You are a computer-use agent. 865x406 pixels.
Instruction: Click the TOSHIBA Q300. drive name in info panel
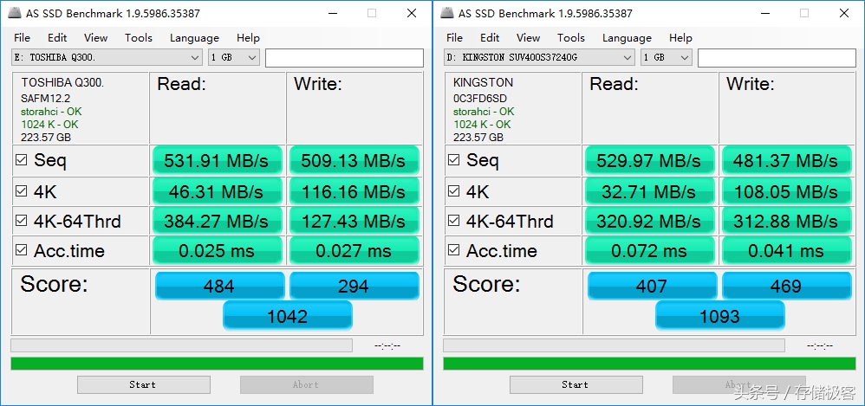pyautogui.click(x=62, y=83)
